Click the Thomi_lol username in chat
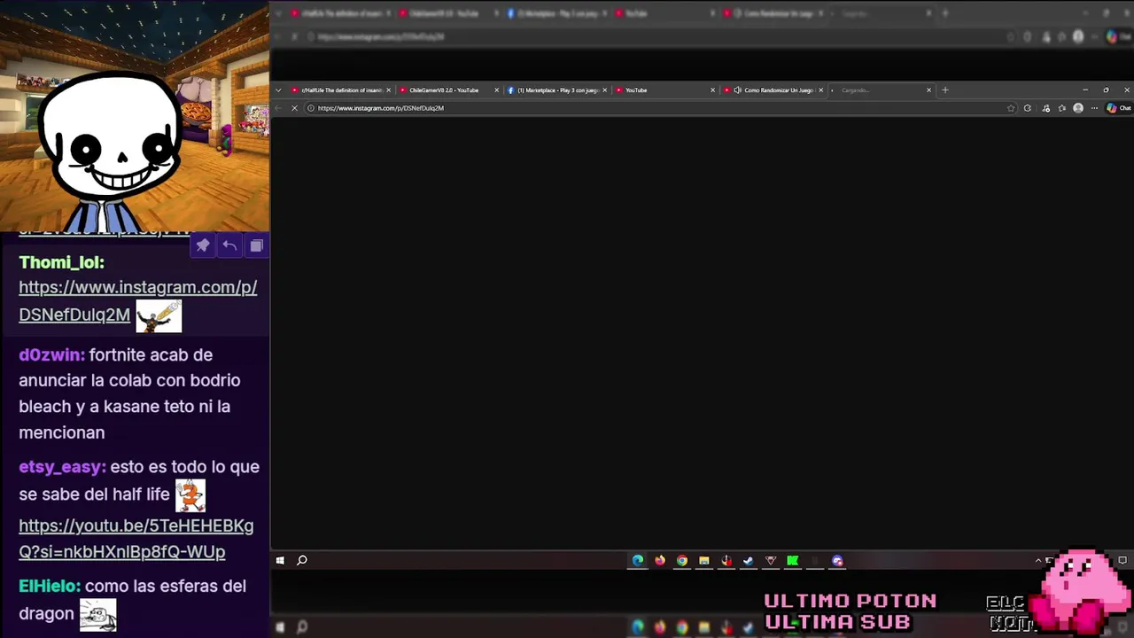This screenshot has height=638, width=1134. [x=61, y=262]
